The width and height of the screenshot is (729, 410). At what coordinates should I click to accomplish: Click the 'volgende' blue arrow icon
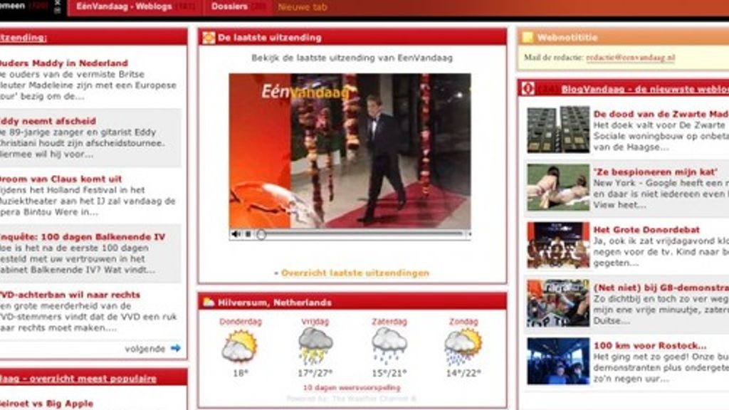click(175, 349)
